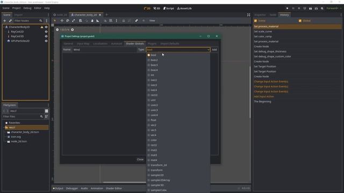The image size is (344, 193).
Task: Click the Add button for shader global
Action: tap(214, 50)
